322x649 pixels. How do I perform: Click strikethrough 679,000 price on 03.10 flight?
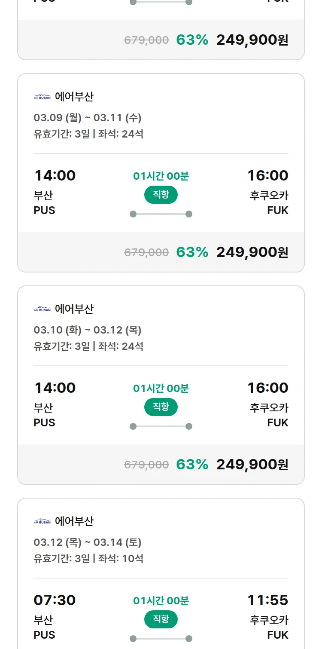click(146, 465)
